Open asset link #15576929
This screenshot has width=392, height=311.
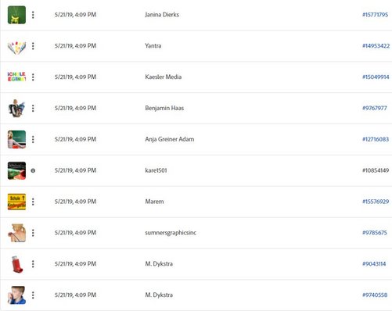pyautogui.click(x=376, y=202)
